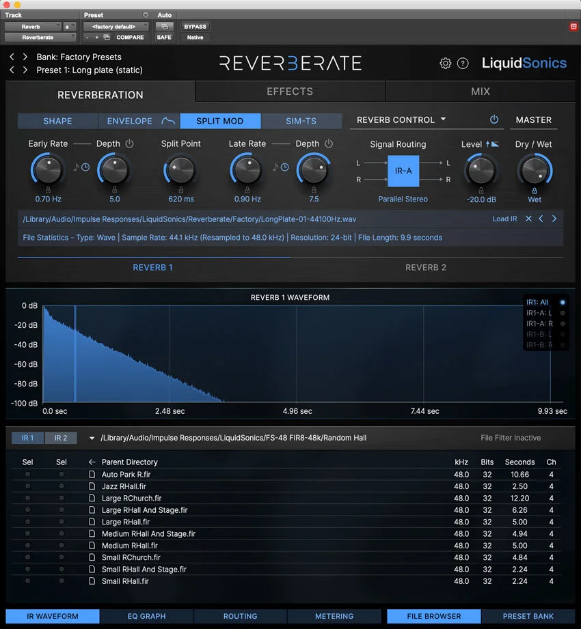
Task: Click the musical note icon near Late Rate
Action: [275, 167]
